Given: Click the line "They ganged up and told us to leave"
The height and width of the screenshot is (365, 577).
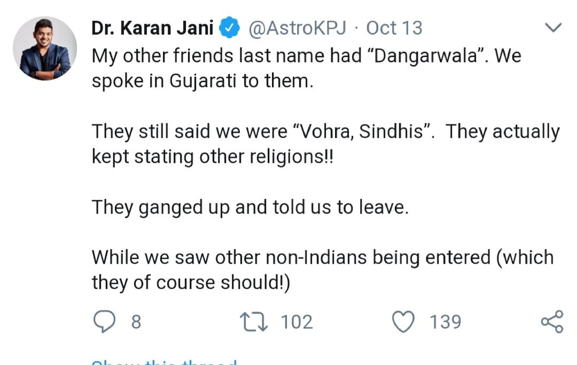Looking at the screenshot, I should 250,207.
